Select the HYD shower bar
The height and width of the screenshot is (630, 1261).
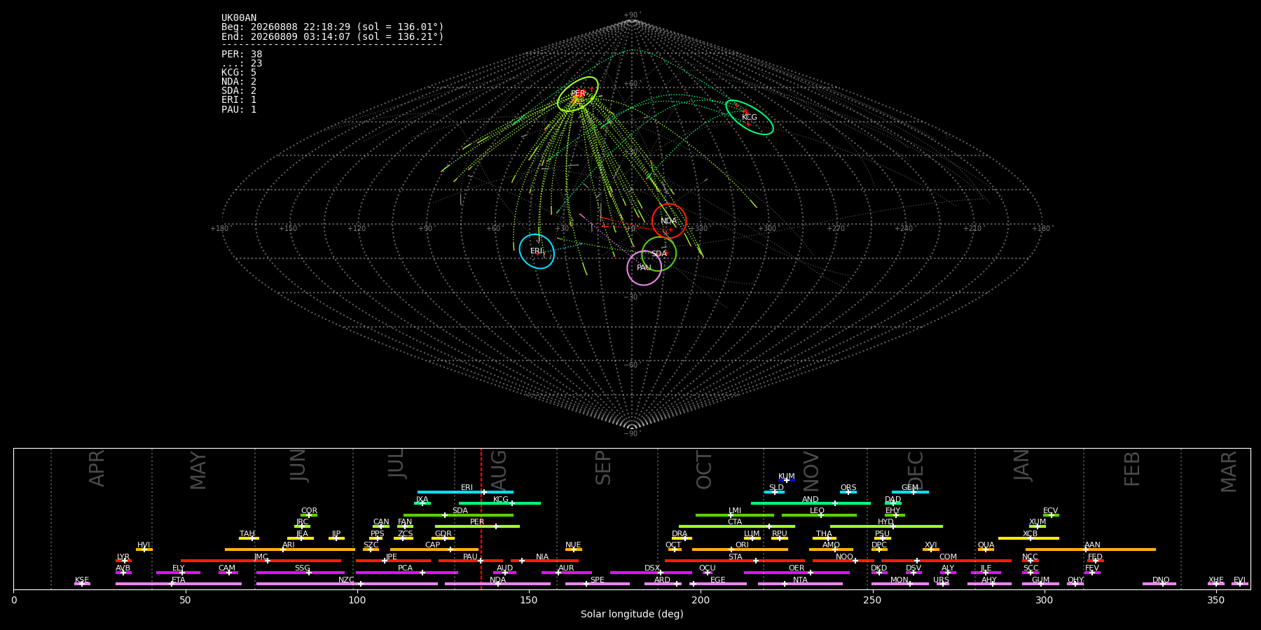click(x=886, y=526)
